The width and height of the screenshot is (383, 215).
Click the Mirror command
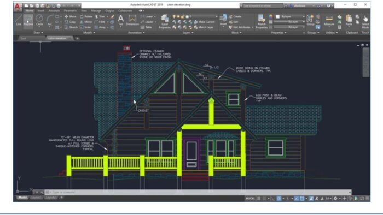pyautogui.click(x=86, y=22)
